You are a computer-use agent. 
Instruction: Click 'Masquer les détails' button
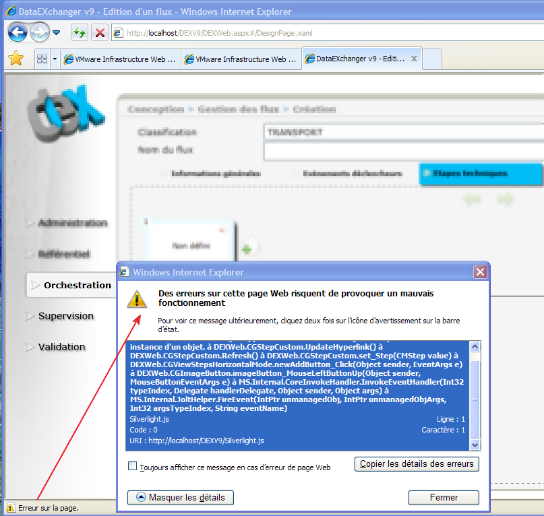point(181,498)
